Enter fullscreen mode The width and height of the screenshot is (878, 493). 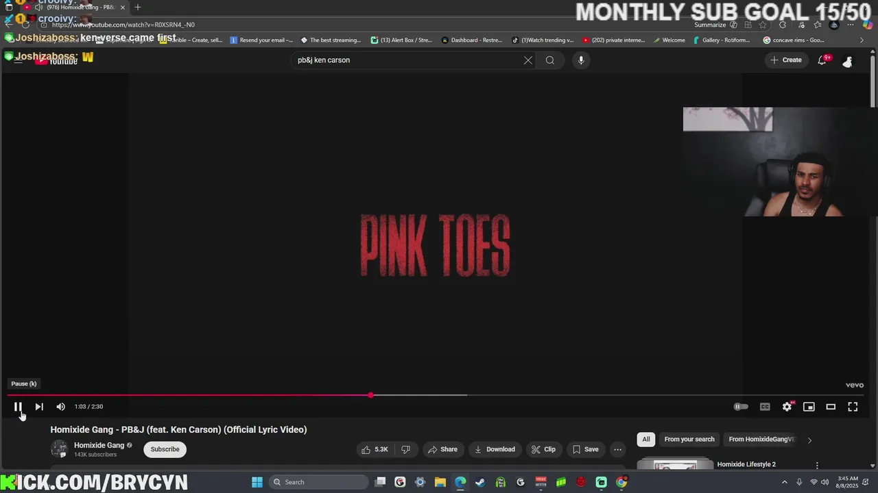click(853, 407)
